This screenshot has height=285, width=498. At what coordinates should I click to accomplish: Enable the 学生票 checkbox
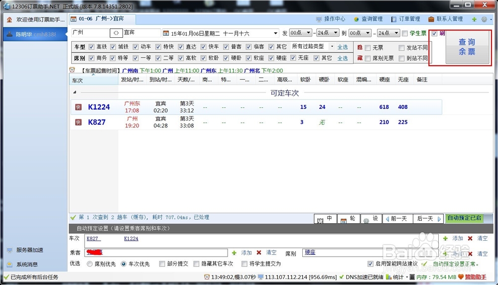[405, 33]
